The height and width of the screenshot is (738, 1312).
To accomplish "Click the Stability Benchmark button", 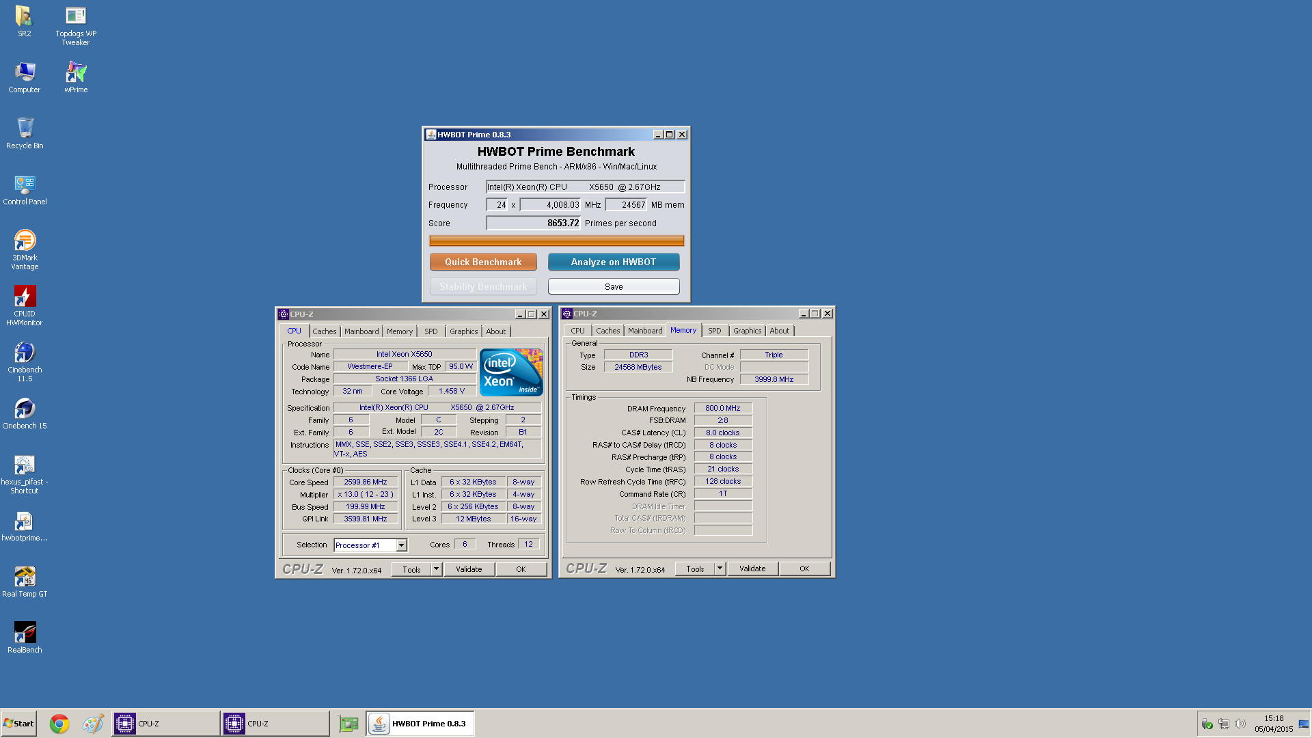I will (x=483, y=286).
